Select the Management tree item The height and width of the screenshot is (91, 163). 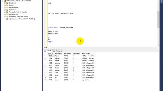point(13,14)
